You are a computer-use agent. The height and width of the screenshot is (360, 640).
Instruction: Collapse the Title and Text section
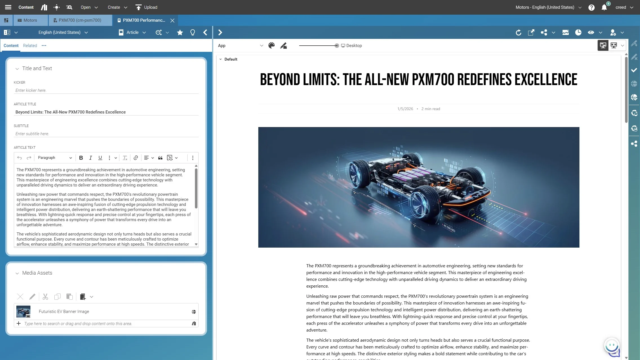pyautogui.click(x=17, y=69)
